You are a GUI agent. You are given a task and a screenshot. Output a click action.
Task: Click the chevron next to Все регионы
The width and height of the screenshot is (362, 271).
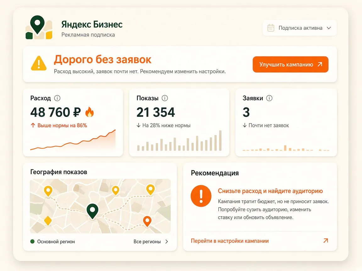tap(167, 242)
